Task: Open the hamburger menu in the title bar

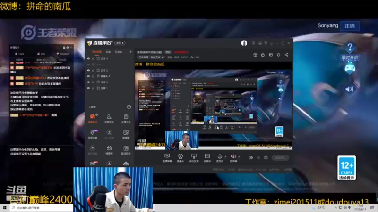Action: (271, 43)
